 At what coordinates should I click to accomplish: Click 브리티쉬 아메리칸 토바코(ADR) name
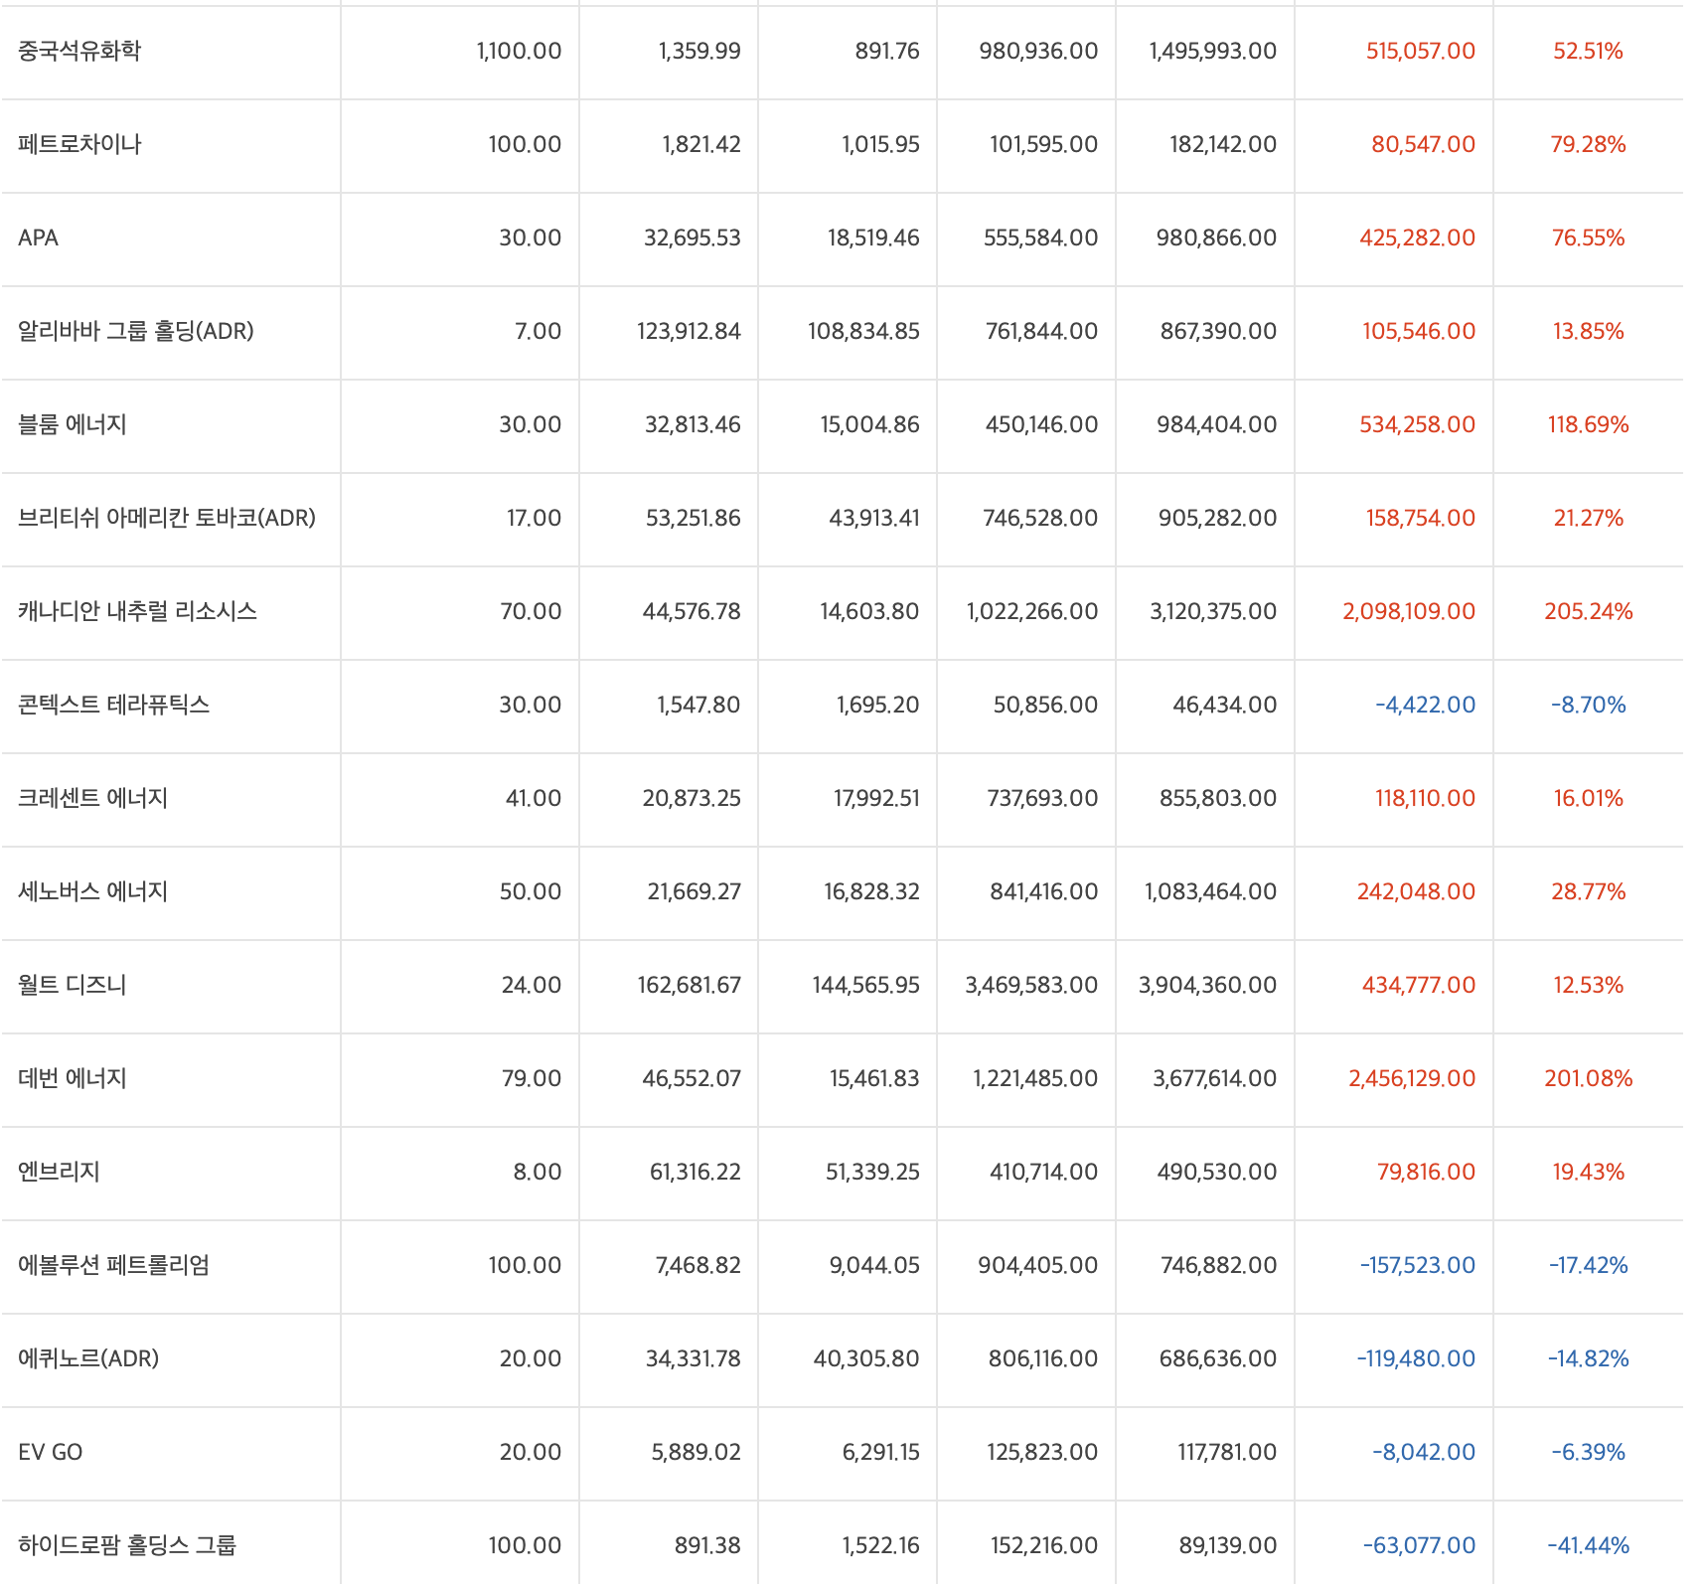point(167,518)
